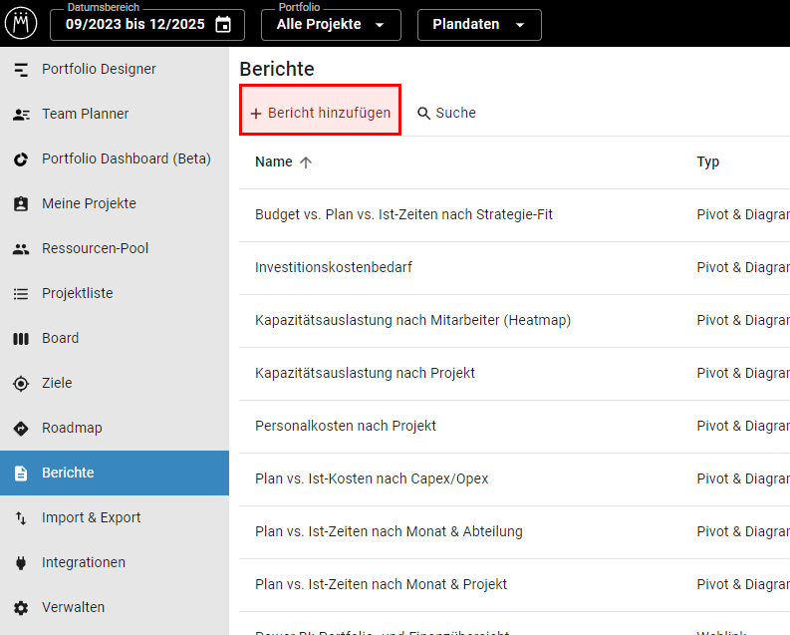Toggle sort arrow beside Name column
The height and width of the screenshot is (635, 790).
click(306, 162)
